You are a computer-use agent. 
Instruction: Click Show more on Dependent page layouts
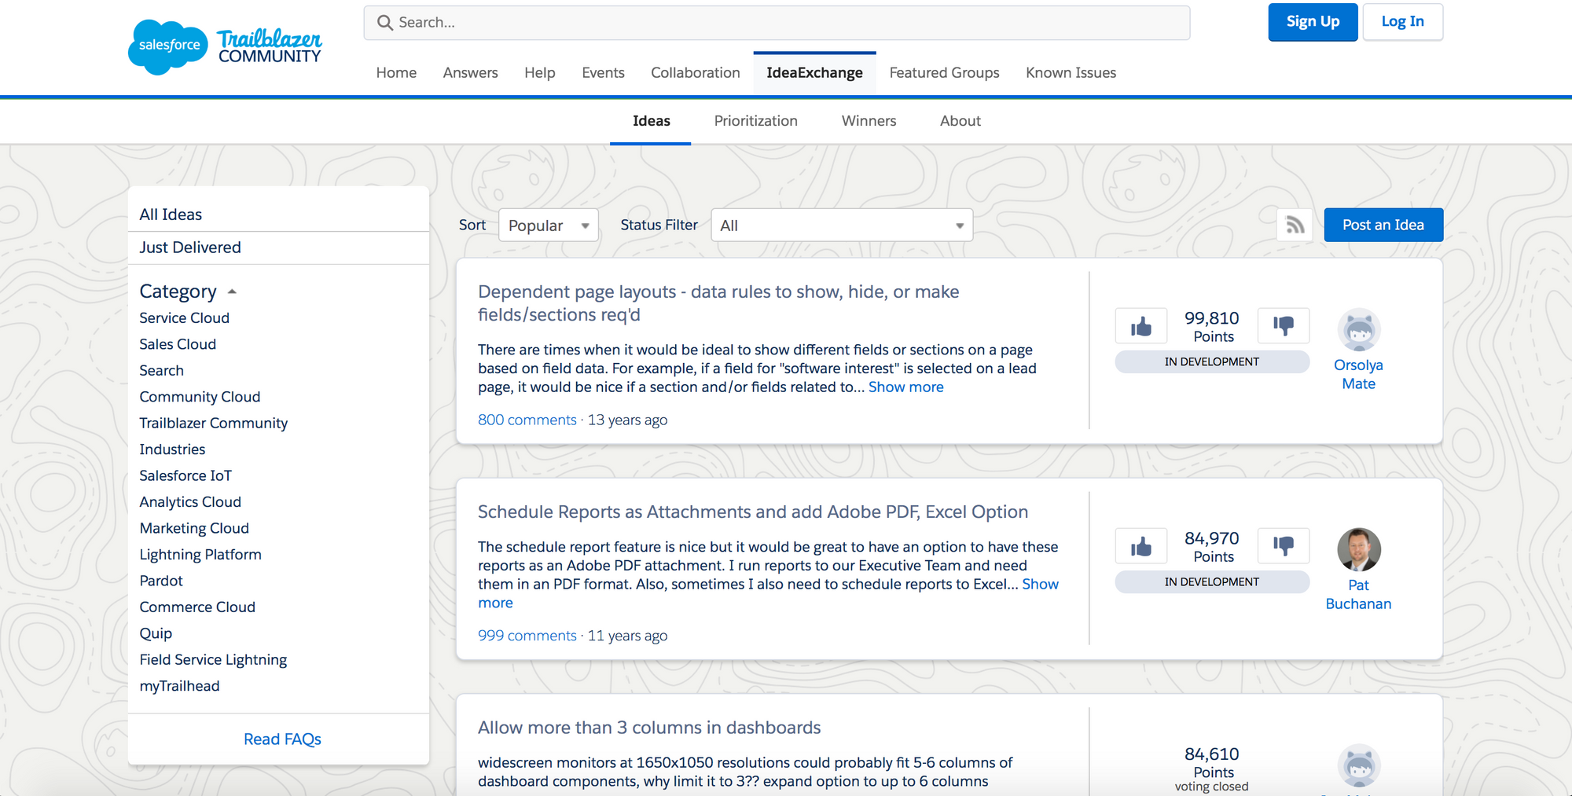905,387
